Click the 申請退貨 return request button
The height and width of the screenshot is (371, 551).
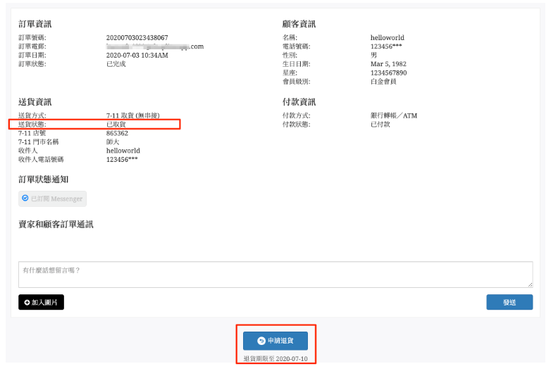coord(275,341)
